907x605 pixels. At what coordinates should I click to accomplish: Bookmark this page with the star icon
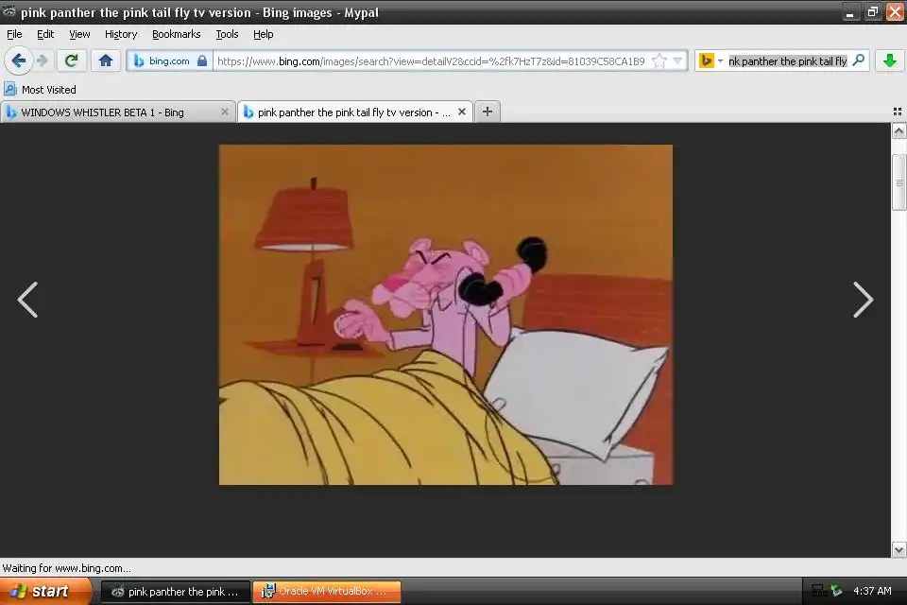659,60
